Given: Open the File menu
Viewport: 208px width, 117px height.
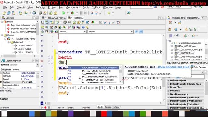Looking at the screenshot, I should point(5,8).
